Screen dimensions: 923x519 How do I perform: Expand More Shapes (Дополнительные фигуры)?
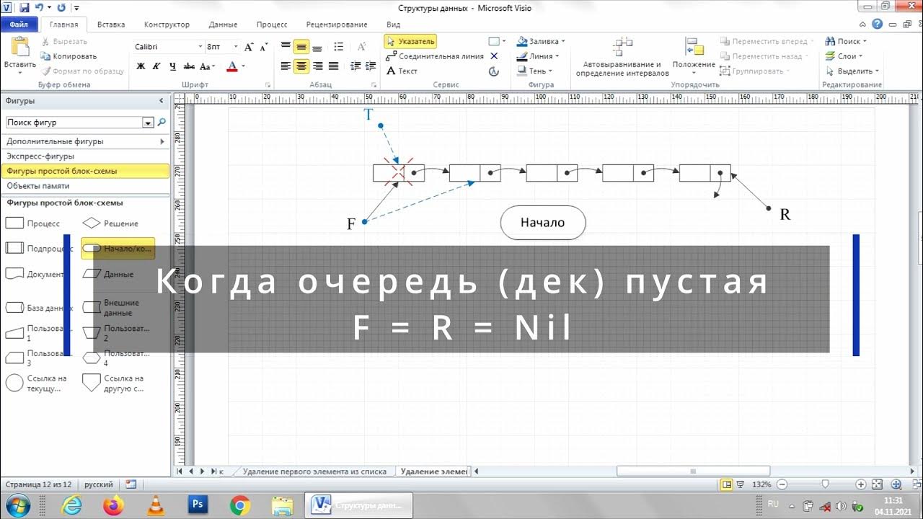(86, 141)
